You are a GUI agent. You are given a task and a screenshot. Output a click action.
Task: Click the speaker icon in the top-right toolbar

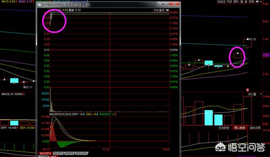coord(257,2)
